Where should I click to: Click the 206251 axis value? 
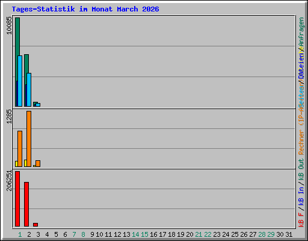(x=9, y=180)
